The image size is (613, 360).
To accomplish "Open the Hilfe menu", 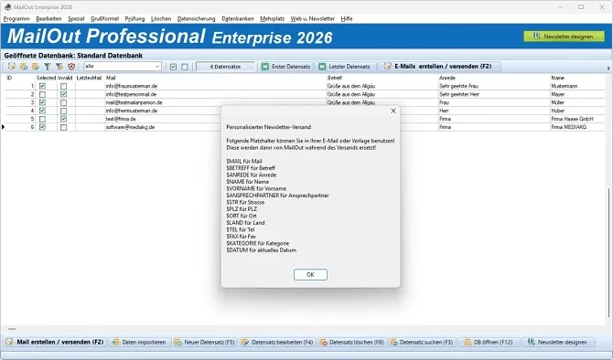I will click(x=347, y=19).
